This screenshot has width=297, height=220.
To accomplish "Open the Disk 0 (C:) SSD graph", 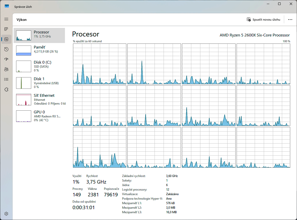I will click(x=39, y=66).
